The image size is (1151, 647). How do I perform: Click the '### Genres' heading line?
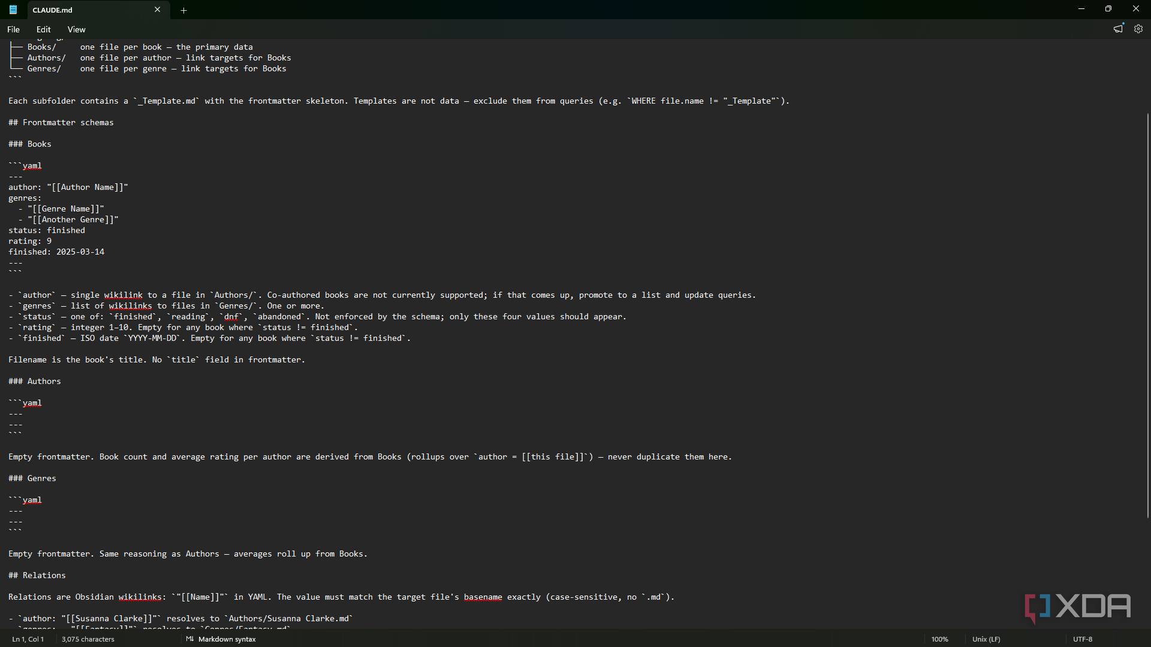click(32, 478)
